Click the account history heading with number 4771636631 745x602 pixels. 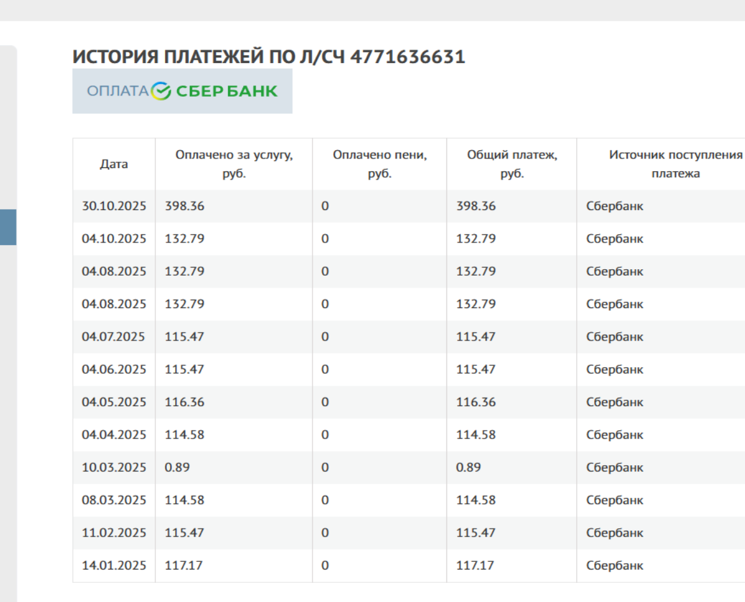pos(269,57)
